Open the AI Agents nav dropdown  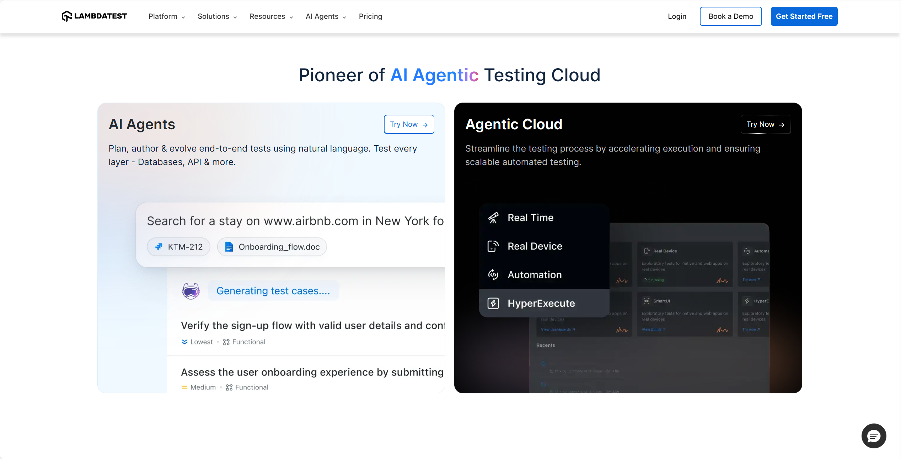(x=326, y=16)
